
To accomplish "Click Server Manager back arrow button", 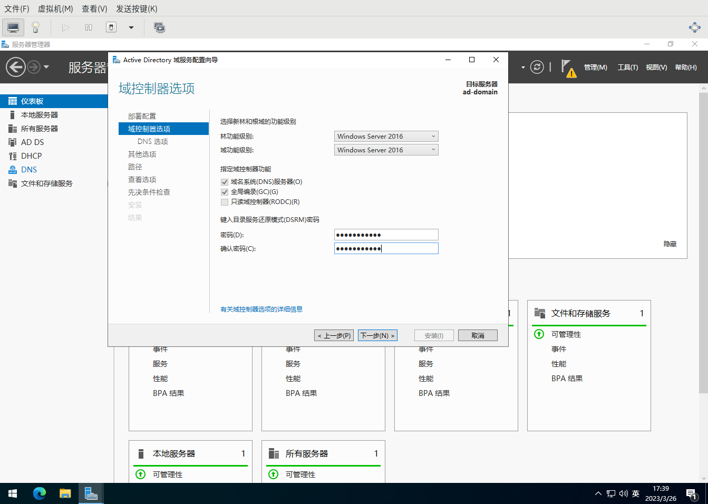I will pyautogui.click(x=16, y=67).
